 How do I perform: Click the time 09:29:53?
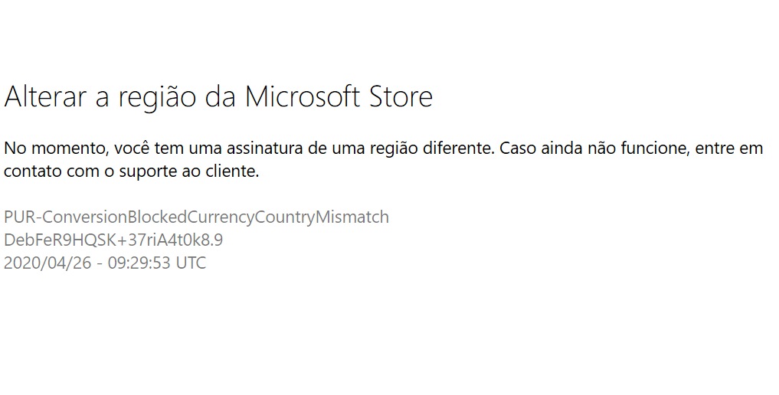(x=135, y=263)
